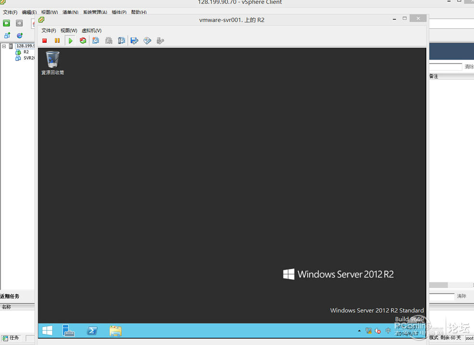Maximize the R2 console window
Viewport: 474px width, 345px height.
405,18
